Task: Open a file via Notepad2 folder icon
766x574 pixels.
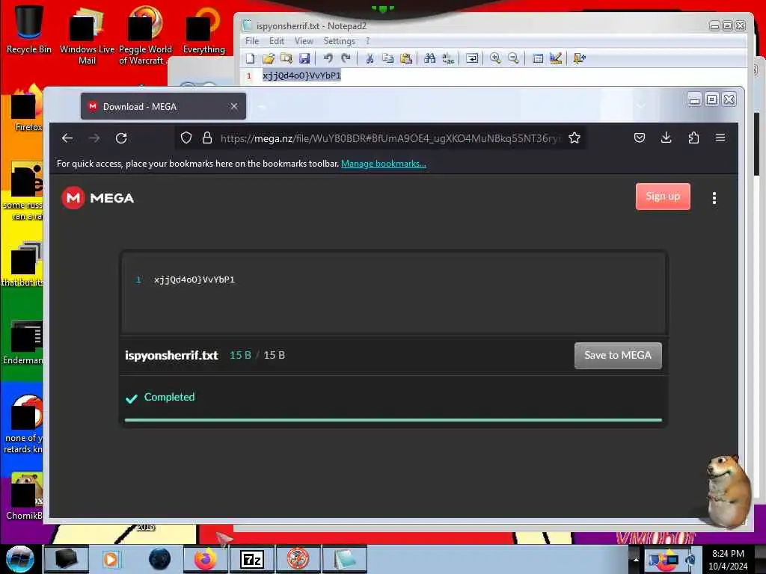Action: pyautogui.click(x=269, y=58)
